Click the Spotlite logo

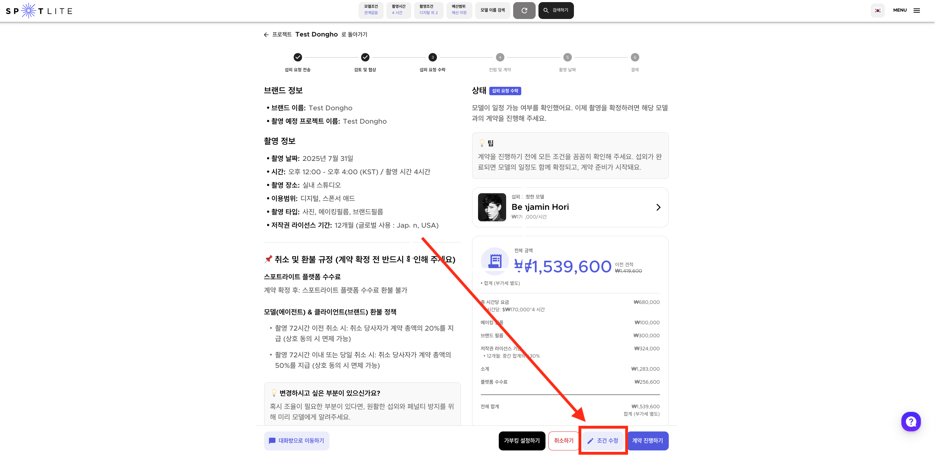tap(39, 11)
